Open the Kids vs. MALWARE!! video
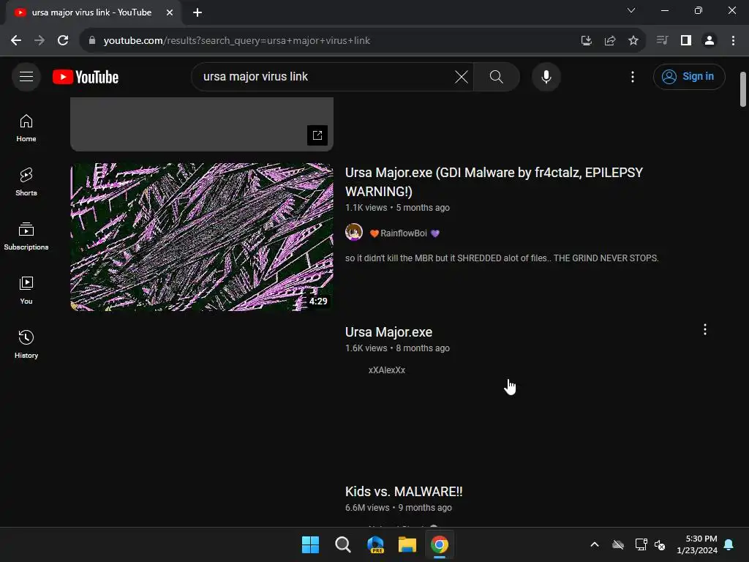The width and height of the screenshot is (749, 562). (x=404, y=492)
